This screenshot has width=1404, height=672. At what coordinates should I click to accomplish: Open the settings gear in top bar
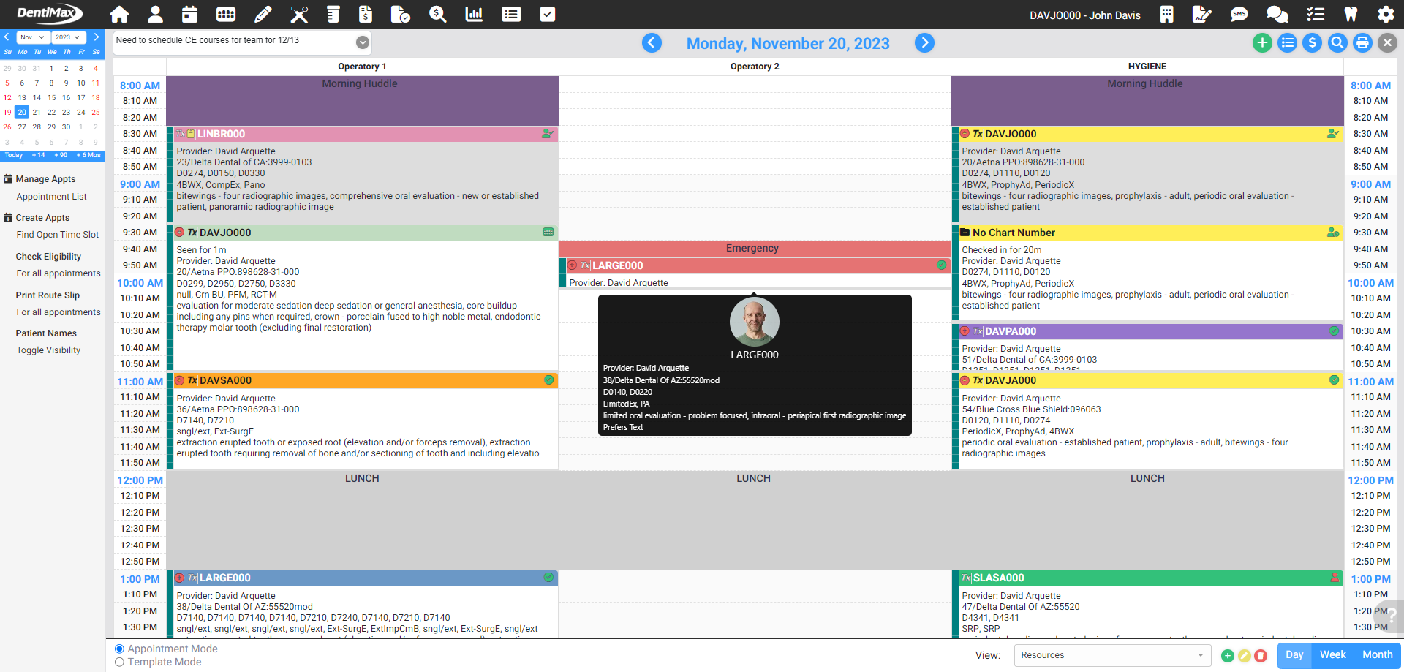pos(1386,14)
